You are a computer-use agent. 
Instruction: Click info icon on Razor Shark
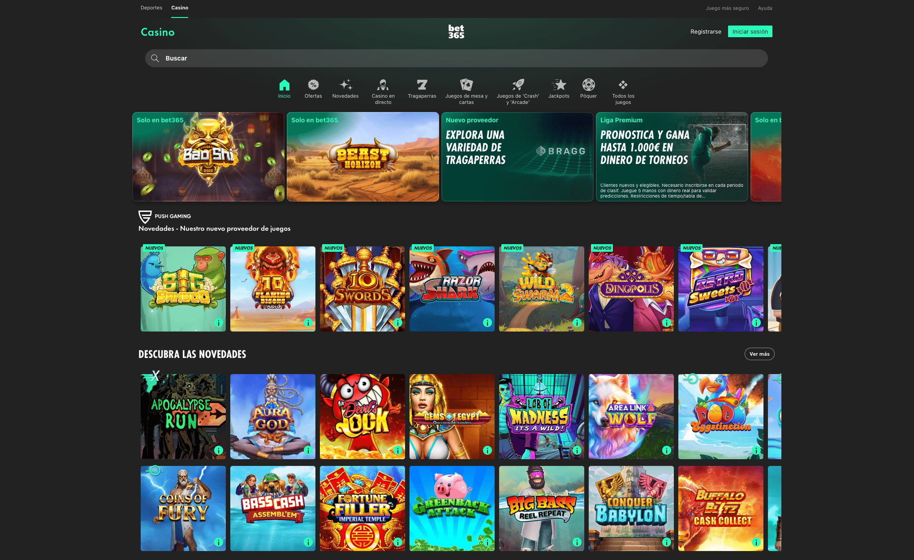[487, 323]
